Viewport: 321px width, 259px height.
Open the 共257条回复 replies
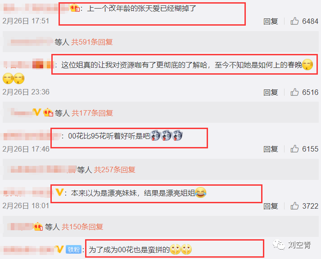(115, 170)
